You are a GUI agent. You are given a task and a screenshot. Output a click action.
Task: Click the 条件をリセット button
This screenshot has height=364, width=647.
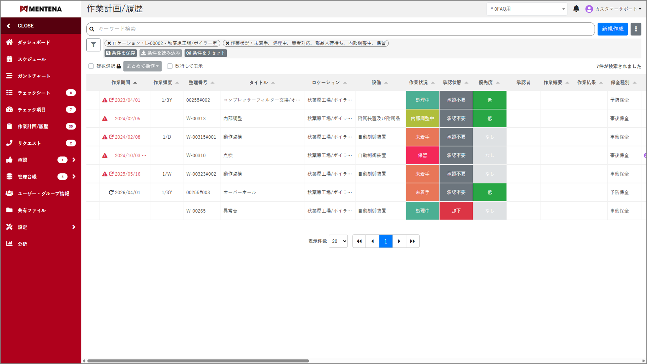(x=206, y=53)
